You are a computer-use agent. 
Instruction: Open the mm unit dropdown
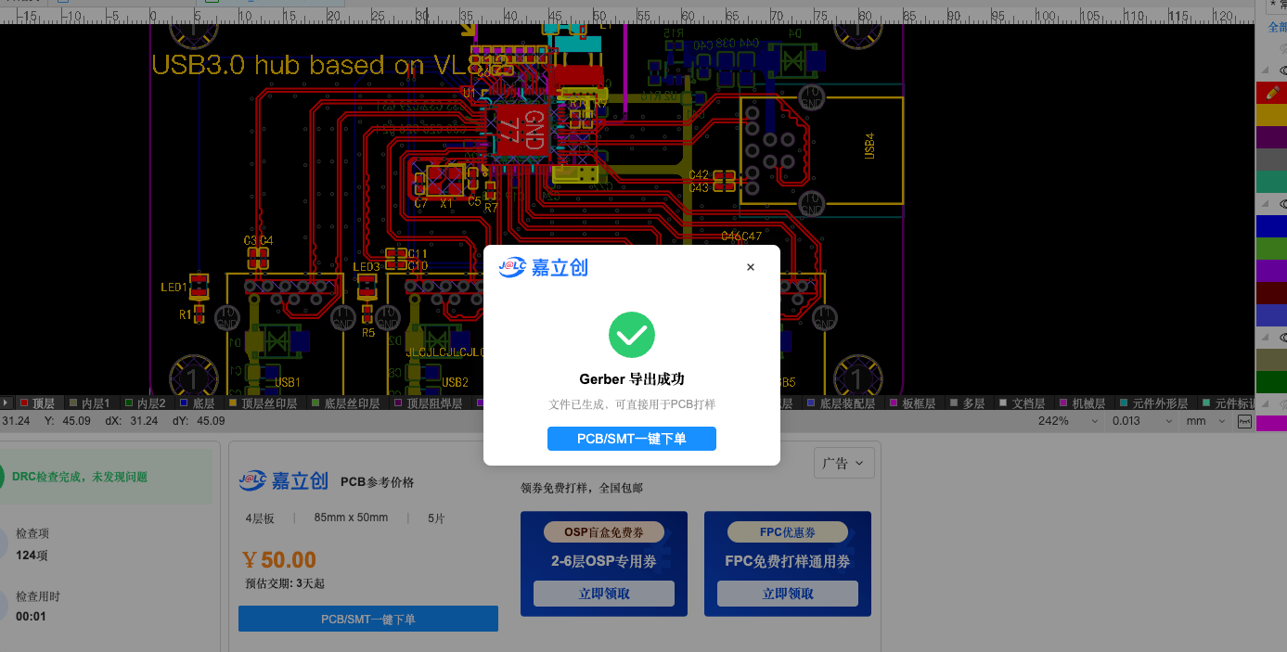click(1206, 421)
